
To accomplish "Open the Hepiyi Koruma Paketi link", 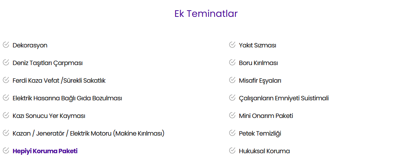I will [x=45, y=151].
